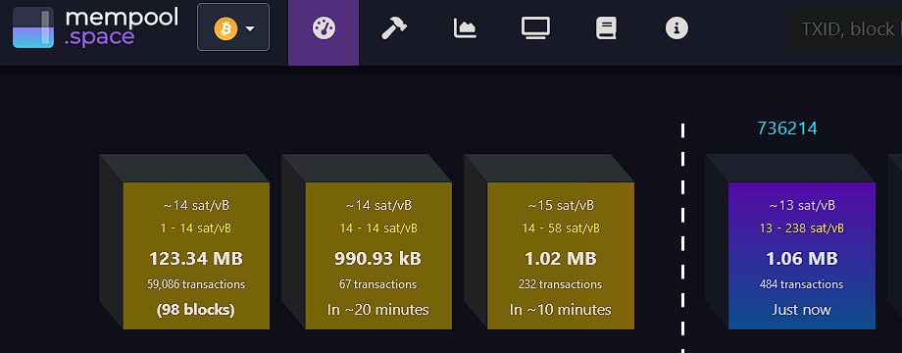
Task: Expand the network selector dropdown caret
Action: tap(250, 28)
